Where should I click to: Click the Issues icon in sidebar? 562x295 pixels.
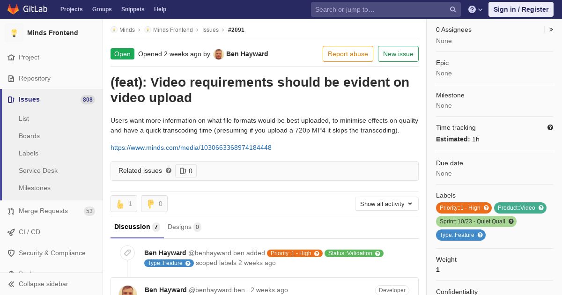tap(11, 99)
